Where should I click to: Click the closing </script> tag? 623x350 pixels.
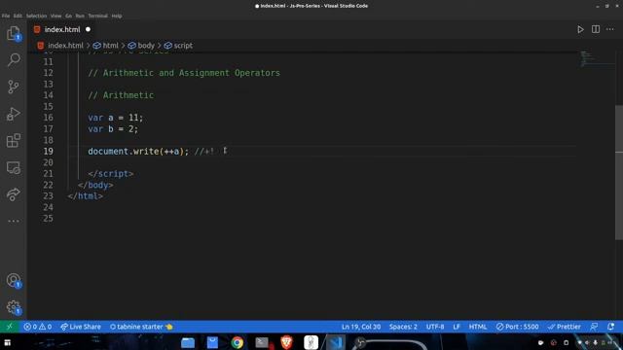(x=110, y=174)
